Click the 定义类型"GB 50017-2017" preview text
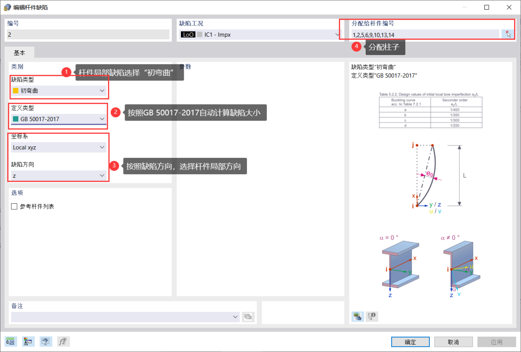Image resolution: width=521 pixels, height=352 pixels. 384,75
